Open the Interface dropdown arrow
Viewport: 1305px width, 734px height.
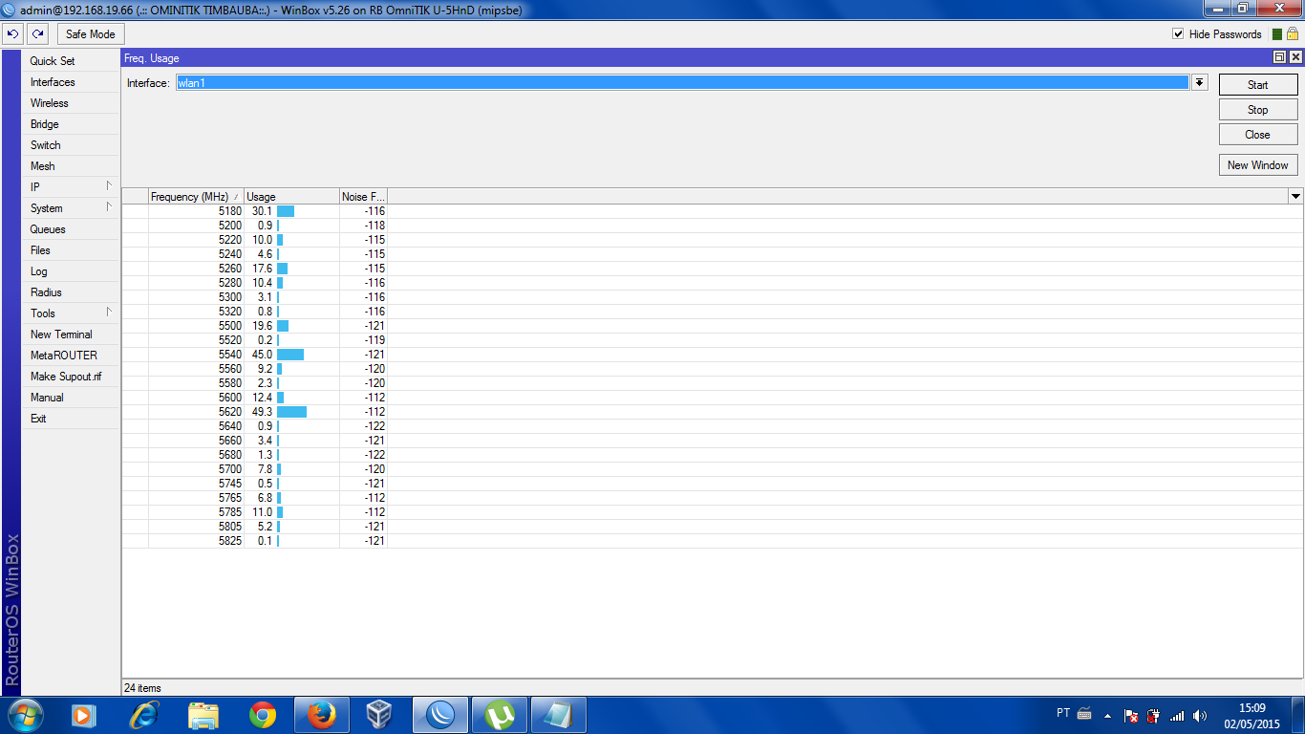pyautogui.click(x=1199, y=83)
